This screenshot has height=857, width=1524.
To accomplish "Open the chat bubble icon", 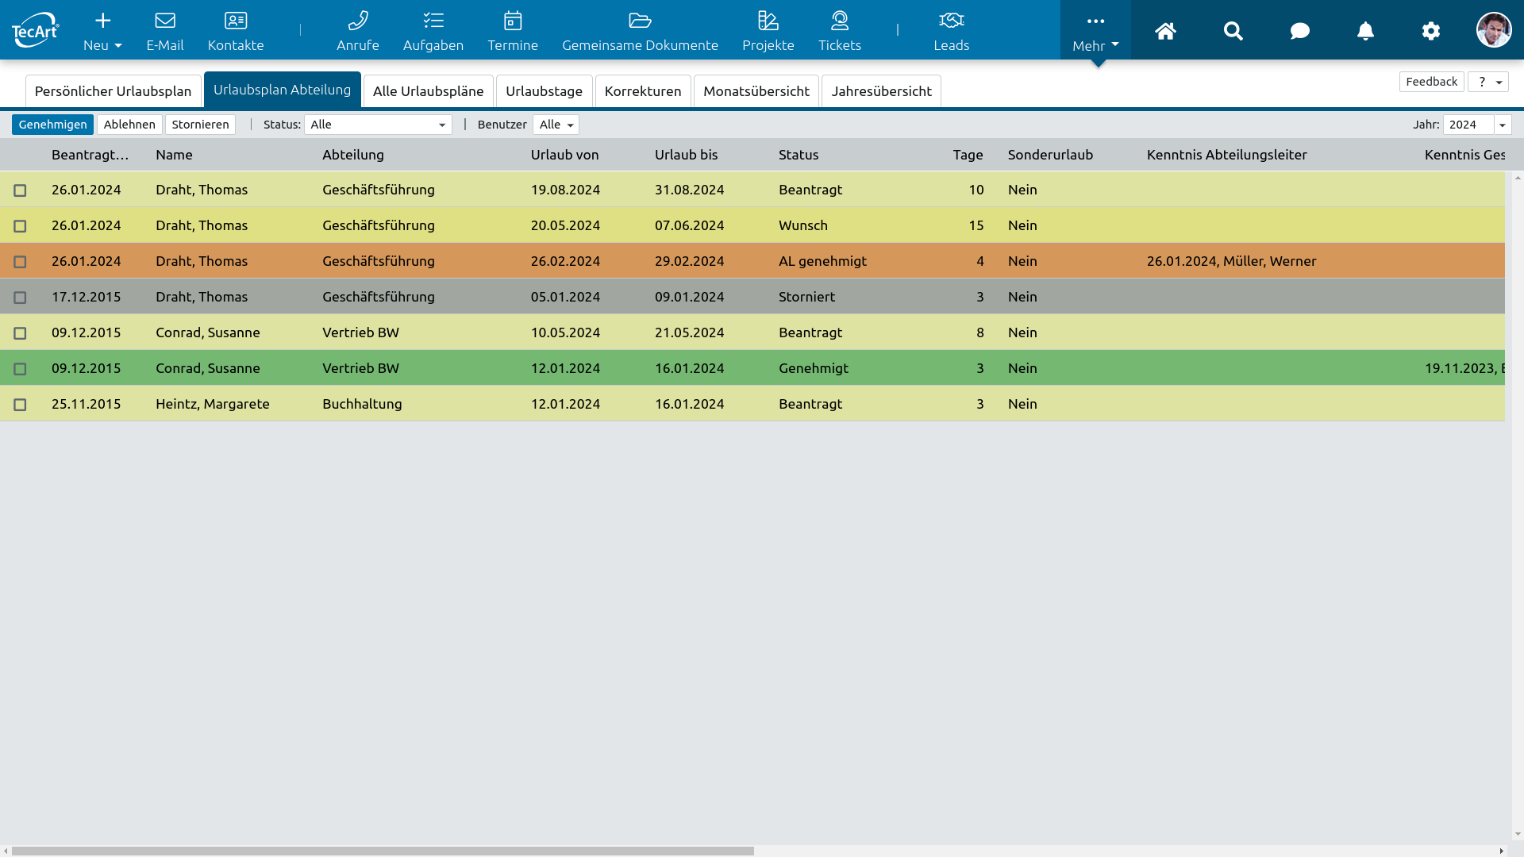I will coord(1299,31).
